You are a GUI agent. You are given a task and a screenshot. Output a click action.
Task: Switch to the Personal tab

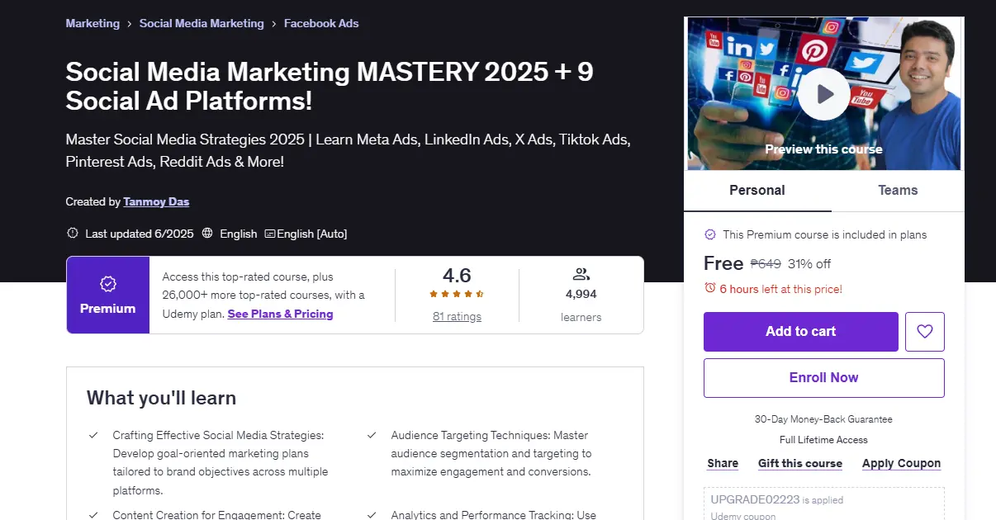pyautogui.click(x=757, y=191)
